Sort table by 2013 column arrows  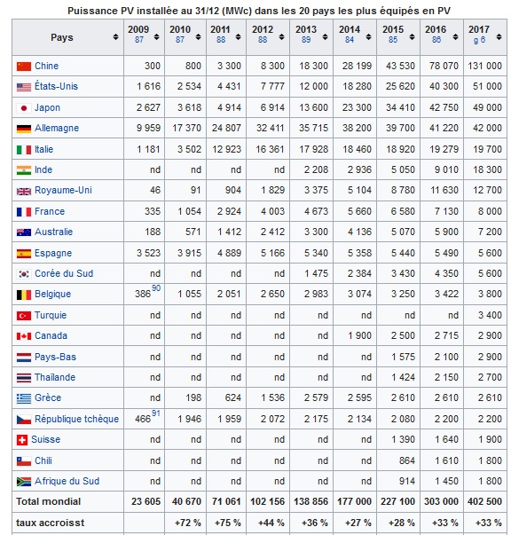click(325, 37)
